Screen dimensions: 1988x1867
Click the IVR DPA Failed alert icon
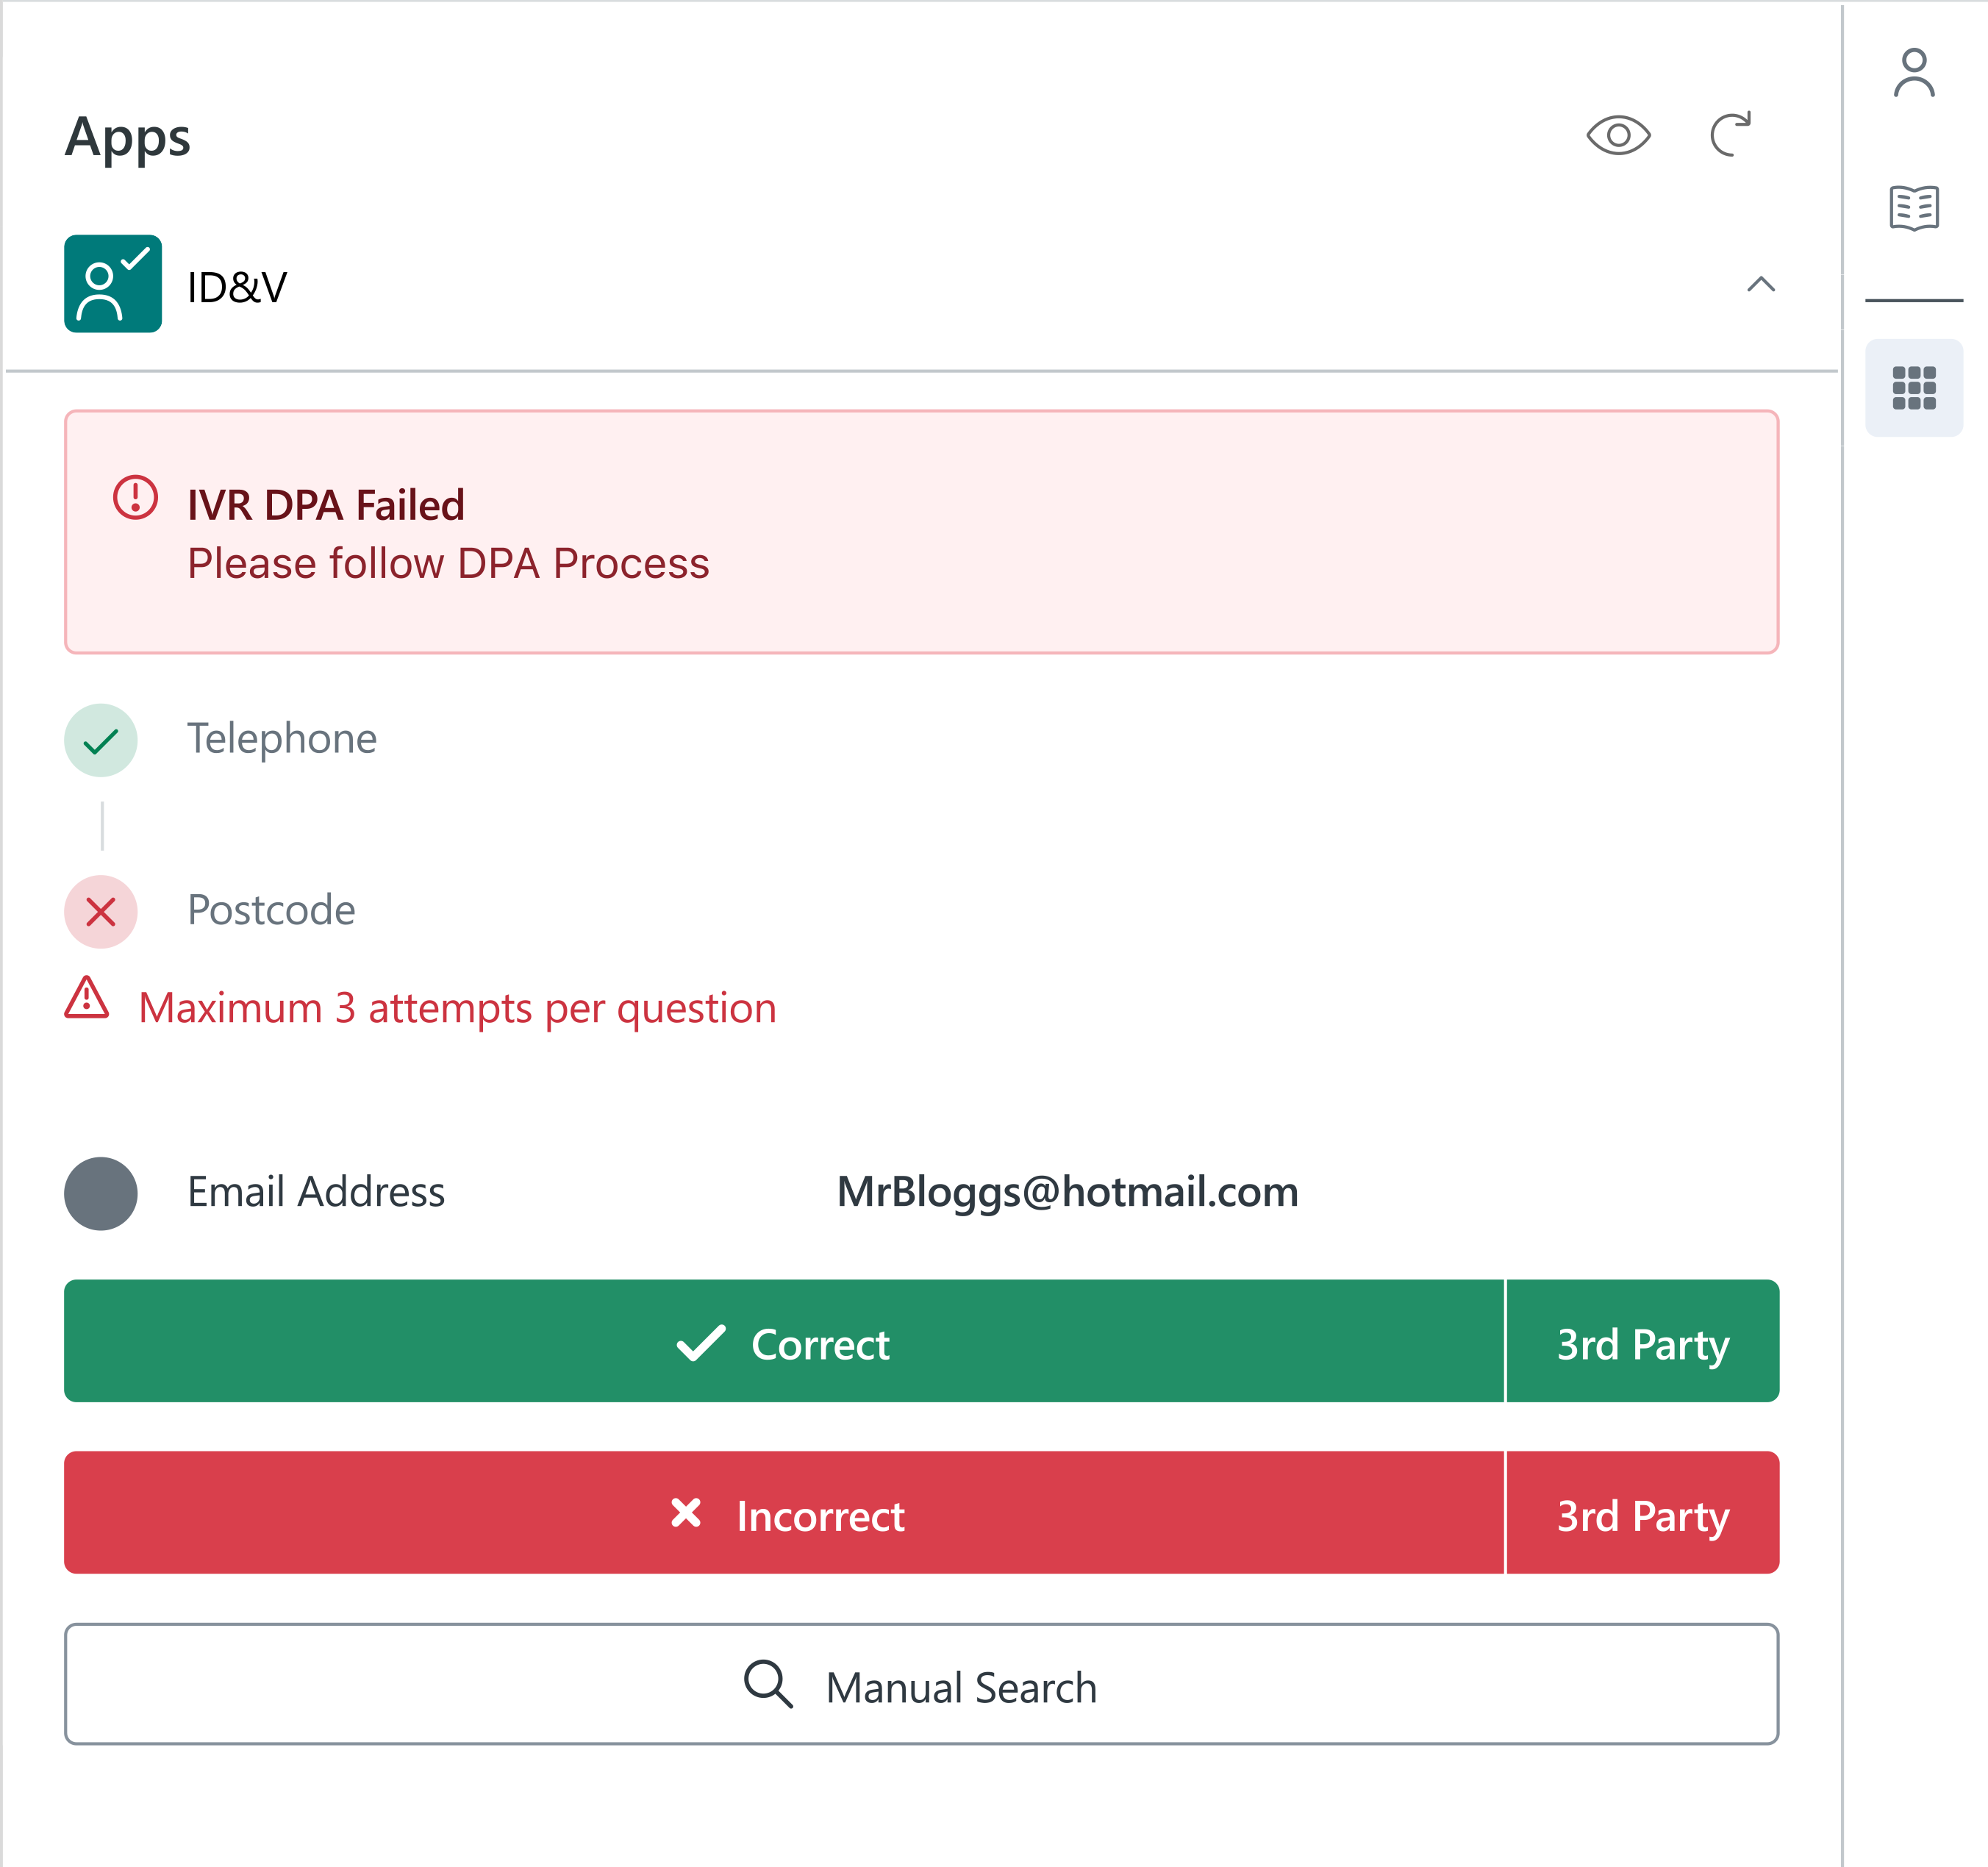click(x=135, y=497)
